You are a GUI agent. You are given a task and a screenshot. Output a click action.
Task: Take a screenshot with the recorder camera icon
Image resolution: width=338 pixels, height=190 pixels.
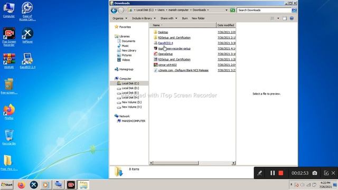click(315, 173)
